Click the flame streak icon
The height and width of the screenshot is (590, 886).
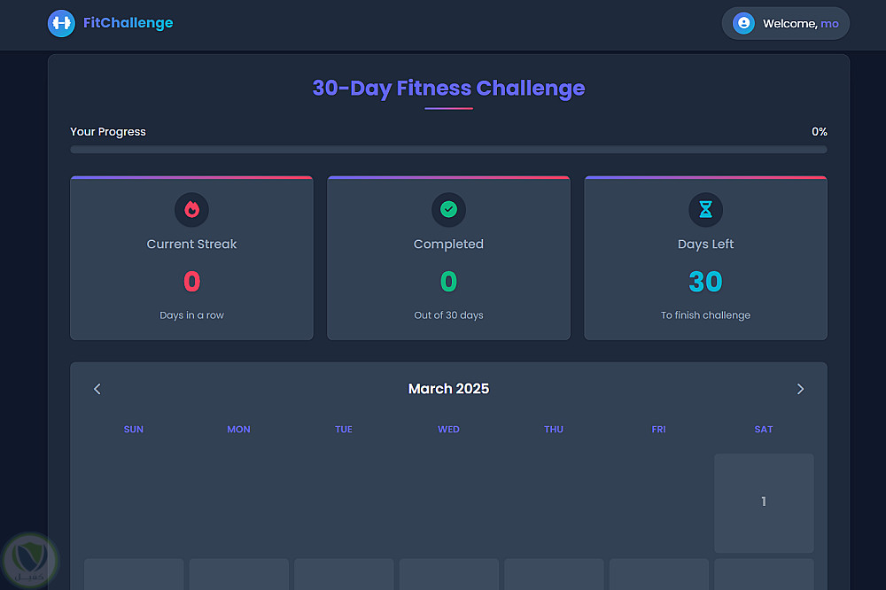(x=191, y=210)
